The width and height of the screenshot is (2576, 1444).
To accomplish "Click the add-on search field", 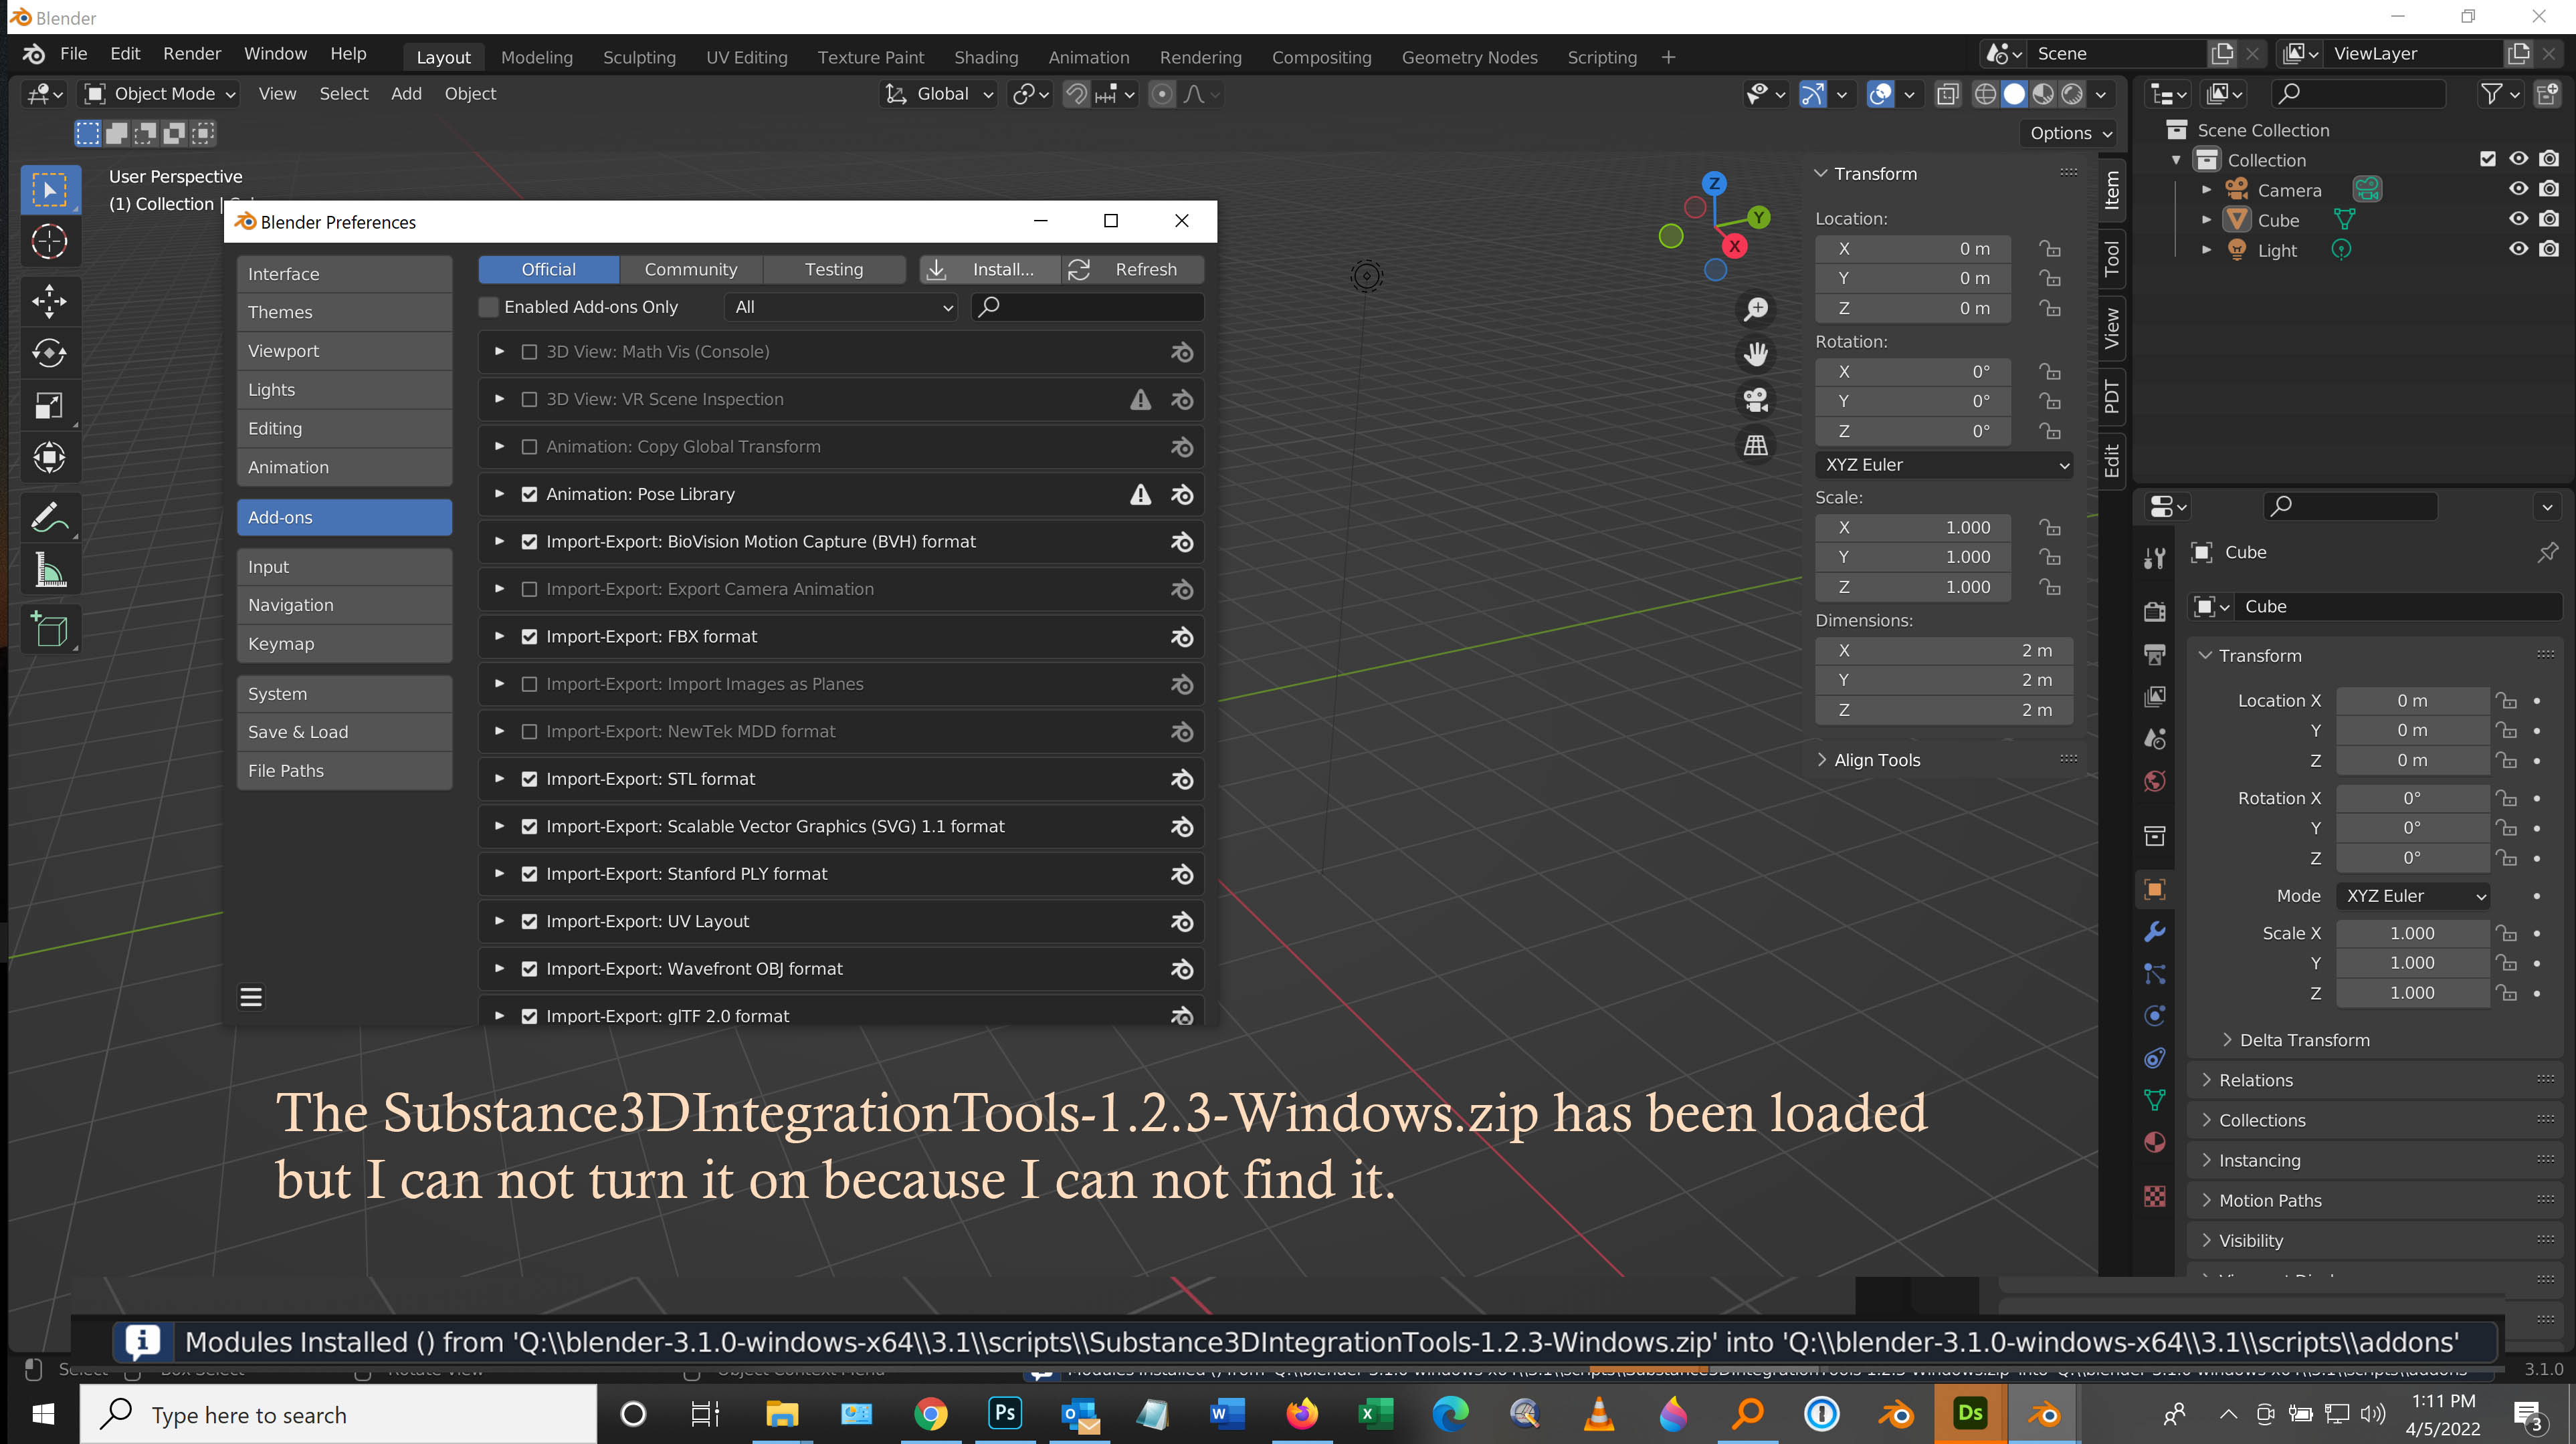I will (1087, 307).
